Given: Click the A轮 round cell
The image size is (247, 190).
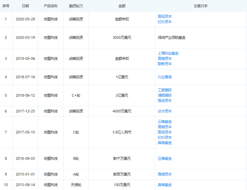Looking at the screenshot, I should pyautogui.click(x=76, y=174).
